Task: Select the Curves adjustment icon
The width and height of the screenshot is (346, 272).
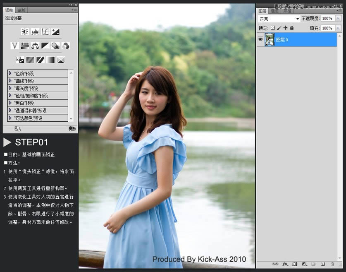Action: pos(45,31)
